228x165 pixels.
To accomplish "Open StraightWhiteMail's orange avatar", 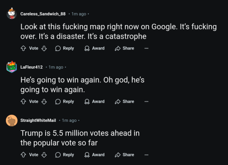I will pos(12,120).
